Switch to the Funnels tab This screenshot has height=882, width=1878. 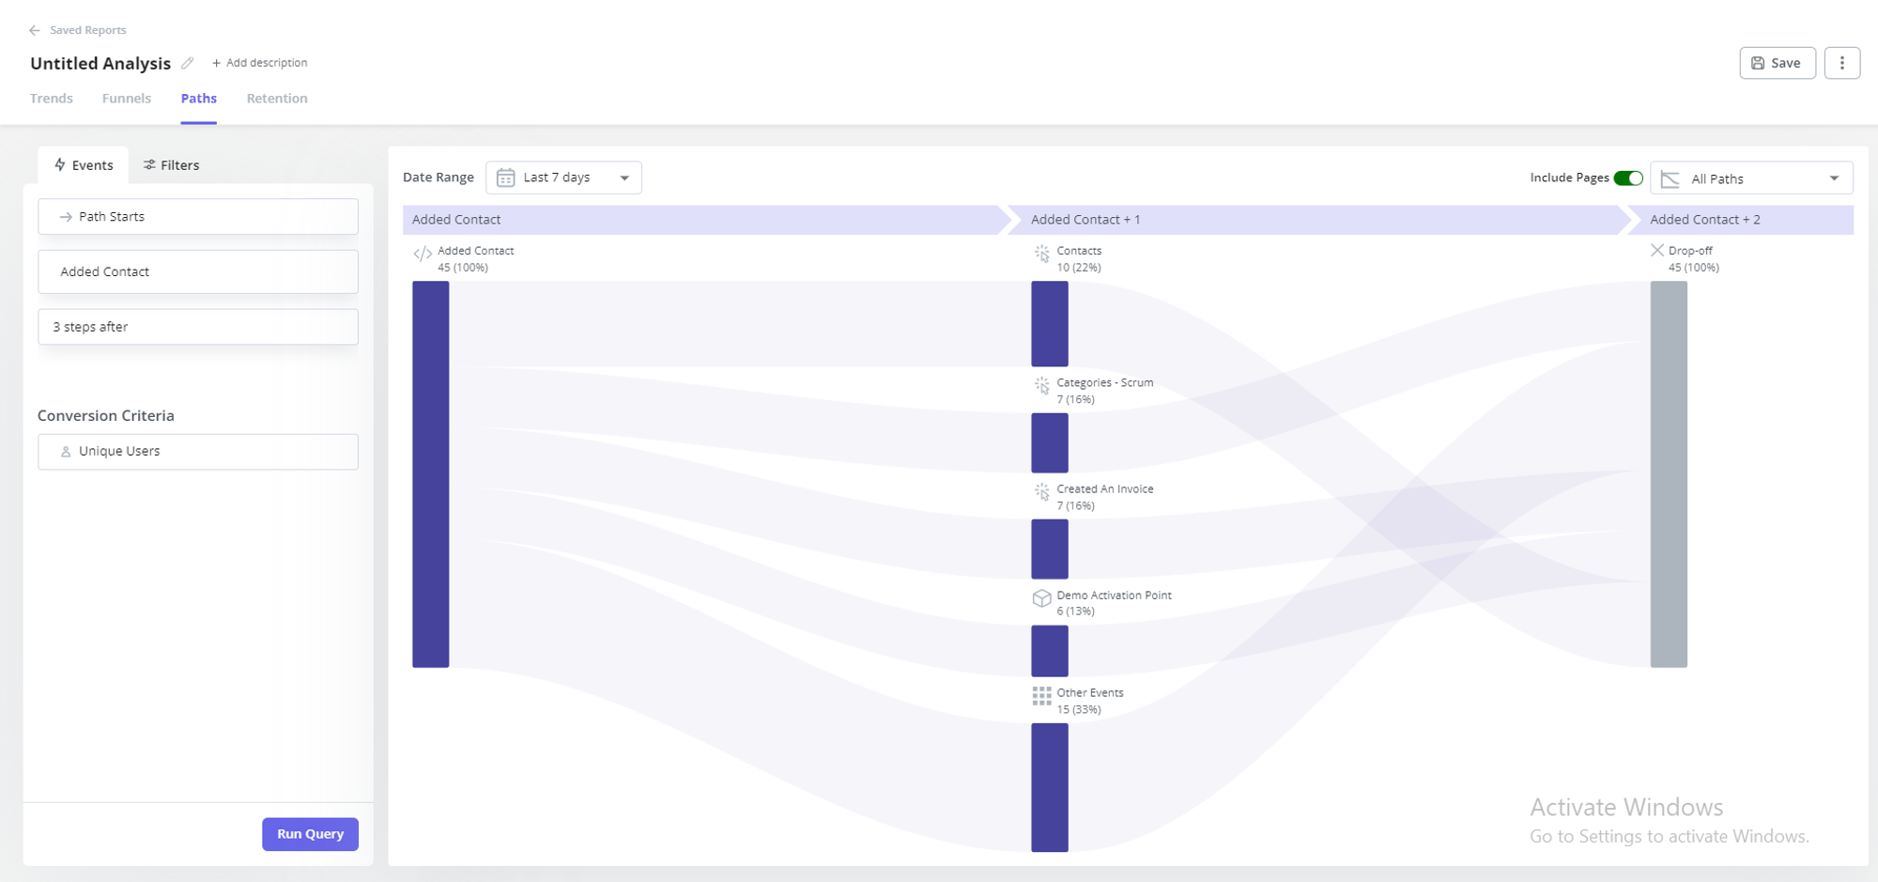(x=126, y=98)
